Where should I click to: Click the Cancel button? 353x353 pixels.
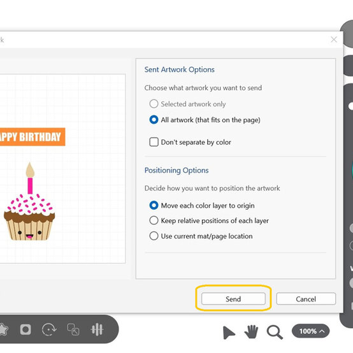click(x=306, y=299)
